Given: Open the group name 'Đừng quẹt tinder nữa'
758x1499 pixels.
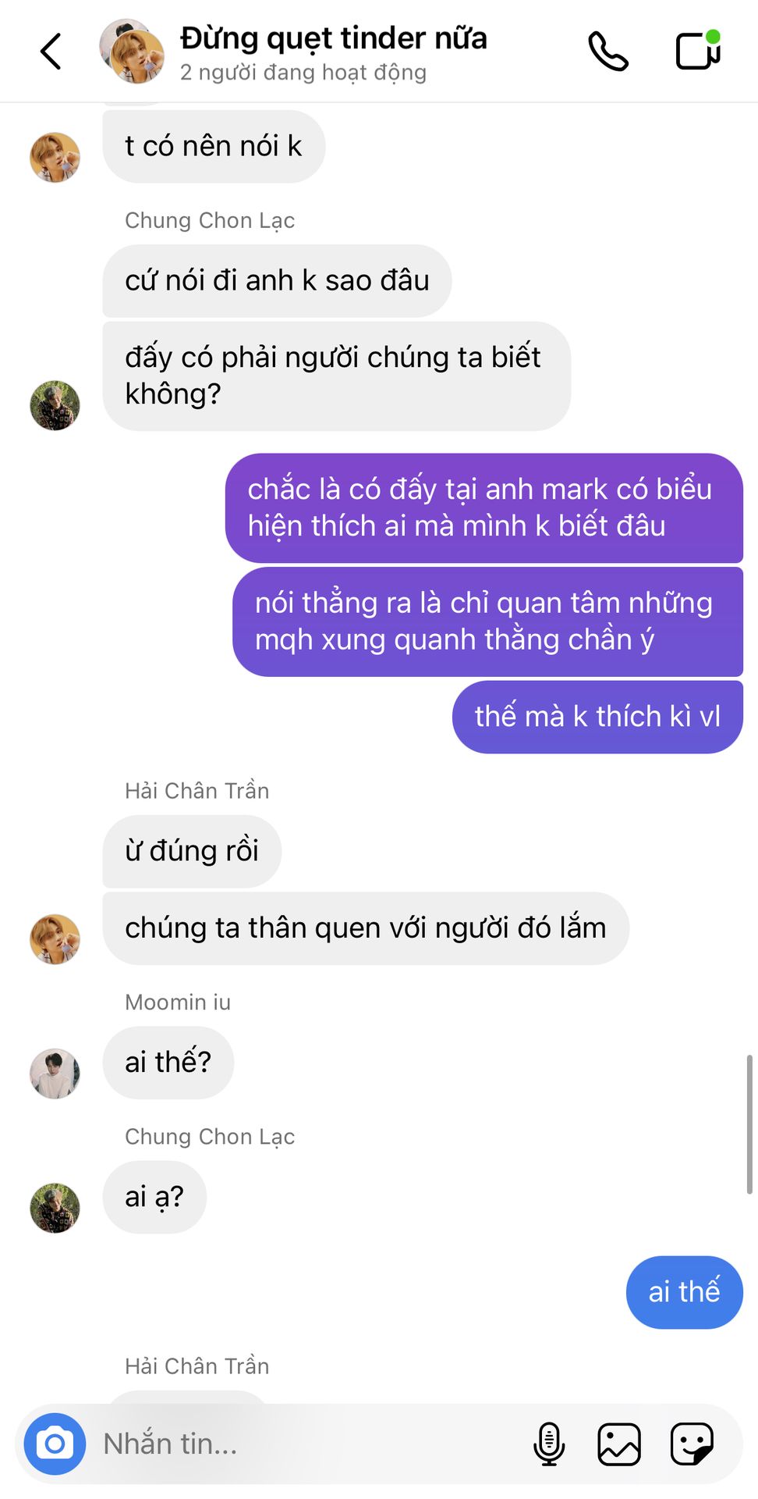Looking at the screenshot, I should point(334,38).
